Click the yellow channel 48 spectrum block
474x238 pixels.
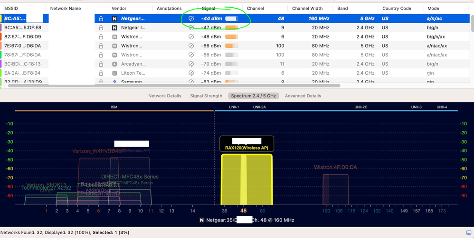click(x=247, y=179)
